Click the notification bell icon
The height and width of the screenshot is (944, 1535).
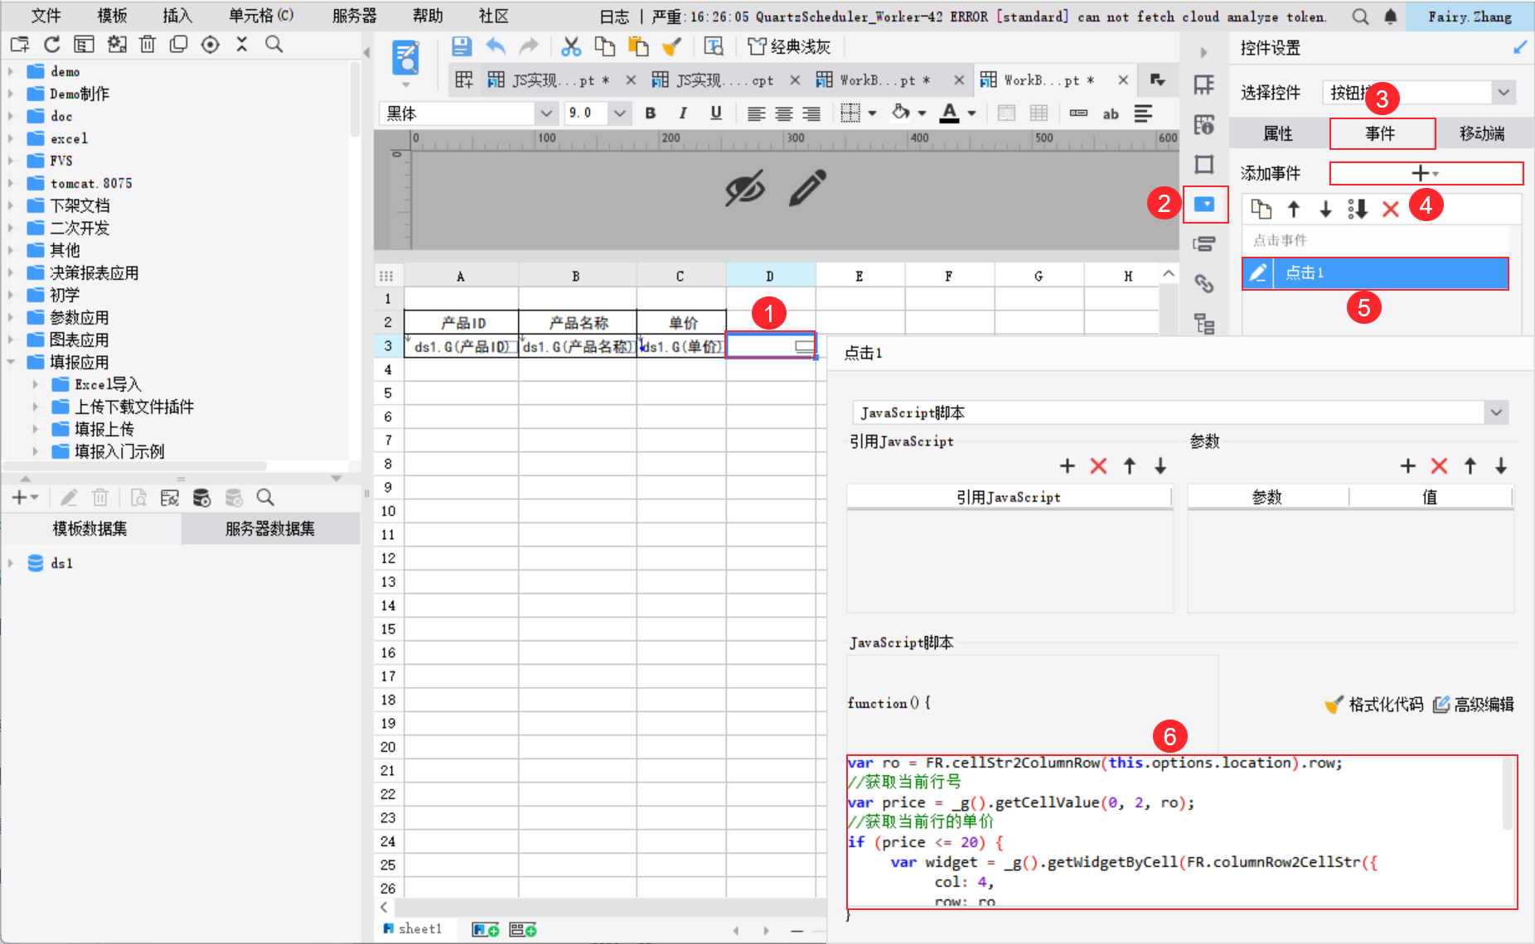pyautogui.click(x=1391, y=17)
